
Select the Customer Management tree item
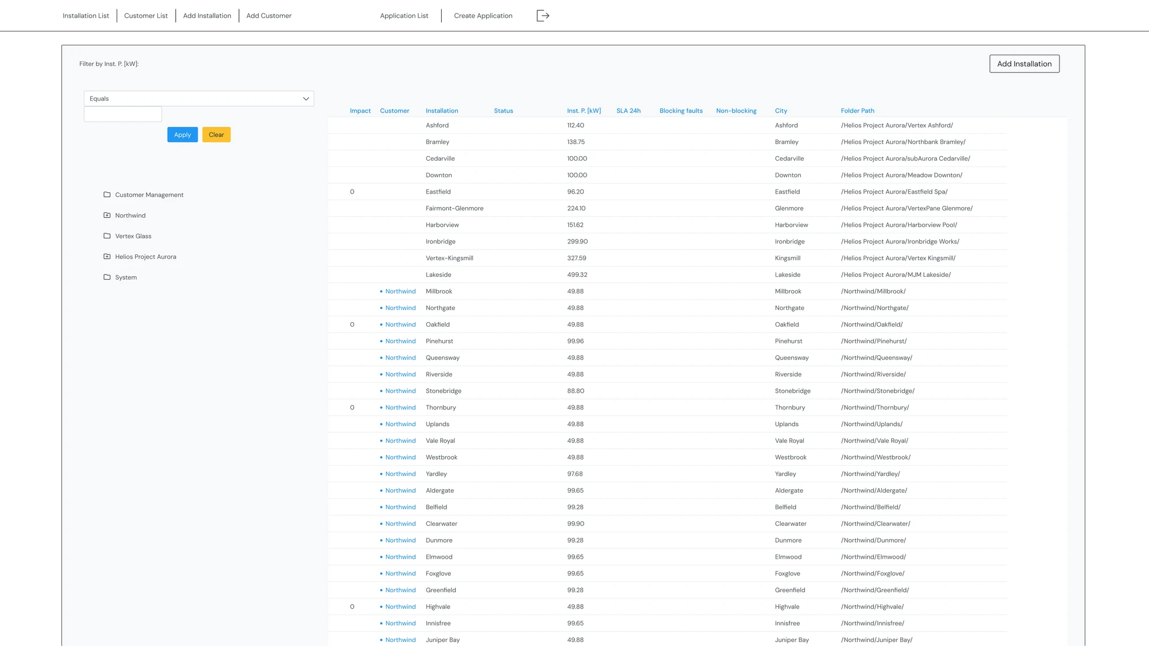click(149, 195)
